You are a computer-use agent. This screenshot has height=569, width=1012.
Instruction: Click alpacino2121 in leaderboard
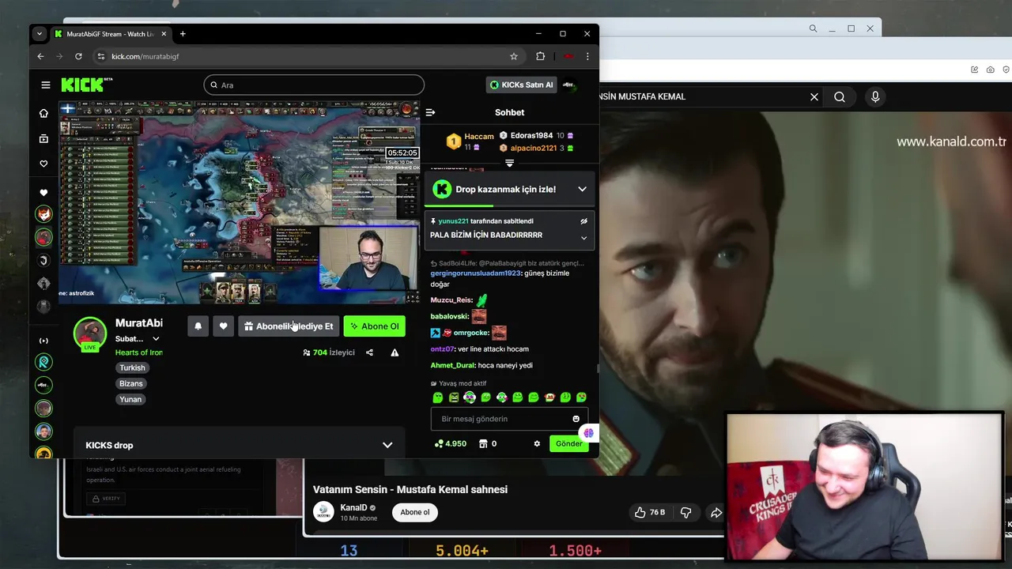coord(533,148)
